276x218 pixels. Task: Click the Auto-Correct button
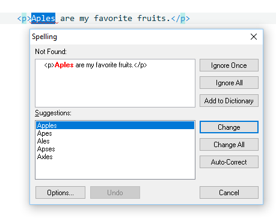229,162
